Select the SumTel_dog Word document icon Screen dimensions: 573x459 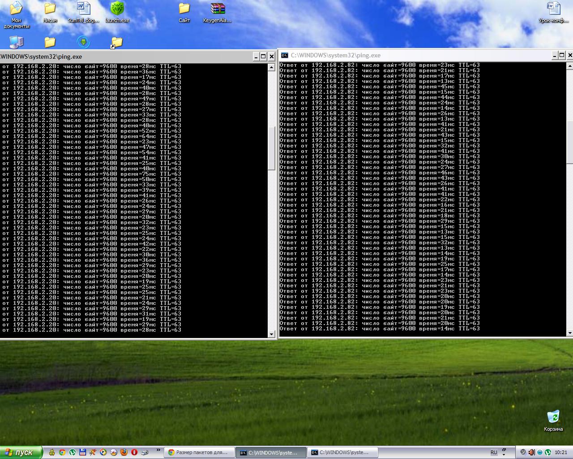[83, 9]
